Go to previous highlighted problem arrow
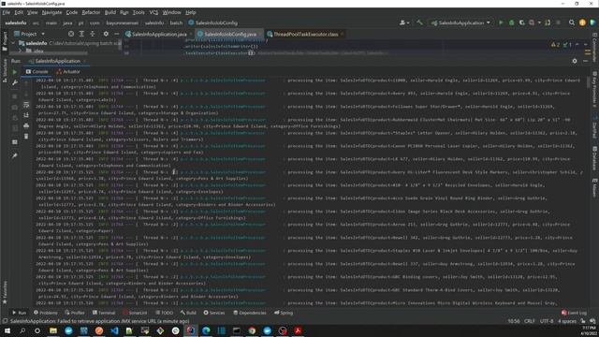 [x=577, y=45]
